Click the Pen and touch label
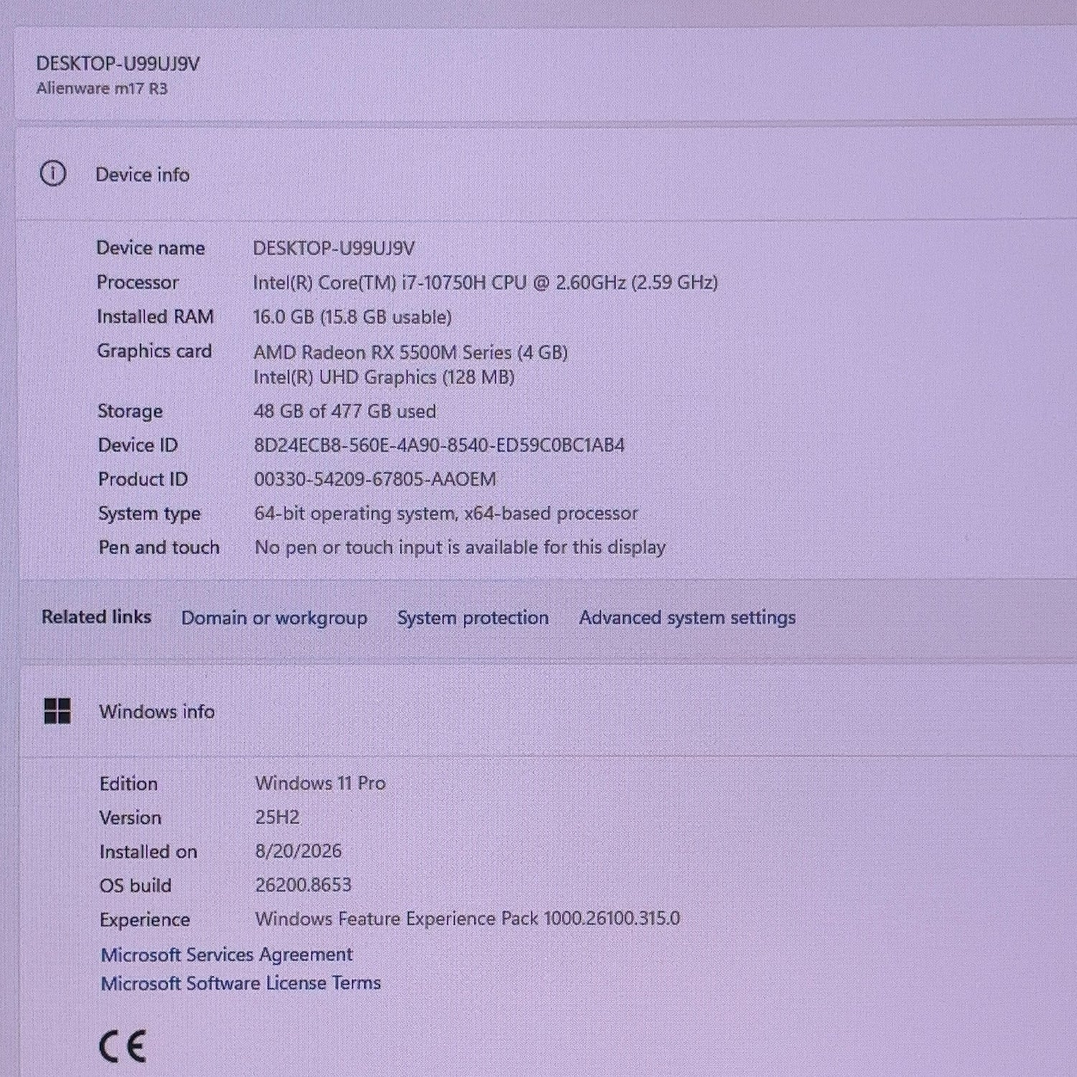The image size is (1077, 1077). [x=159, y=548]
